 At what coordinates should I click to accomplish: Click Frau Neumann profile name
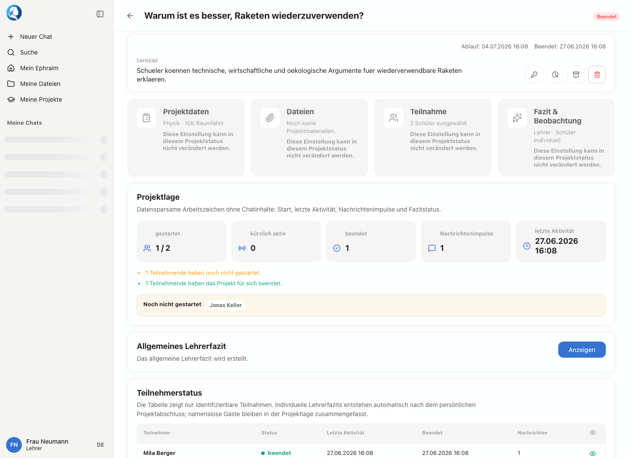click(x=47, y=441)
